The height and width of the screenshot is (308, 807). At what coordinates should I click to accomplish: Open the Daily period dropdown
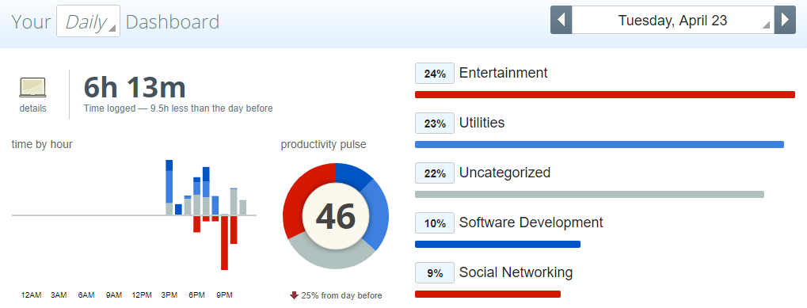(x=88, y=21)
